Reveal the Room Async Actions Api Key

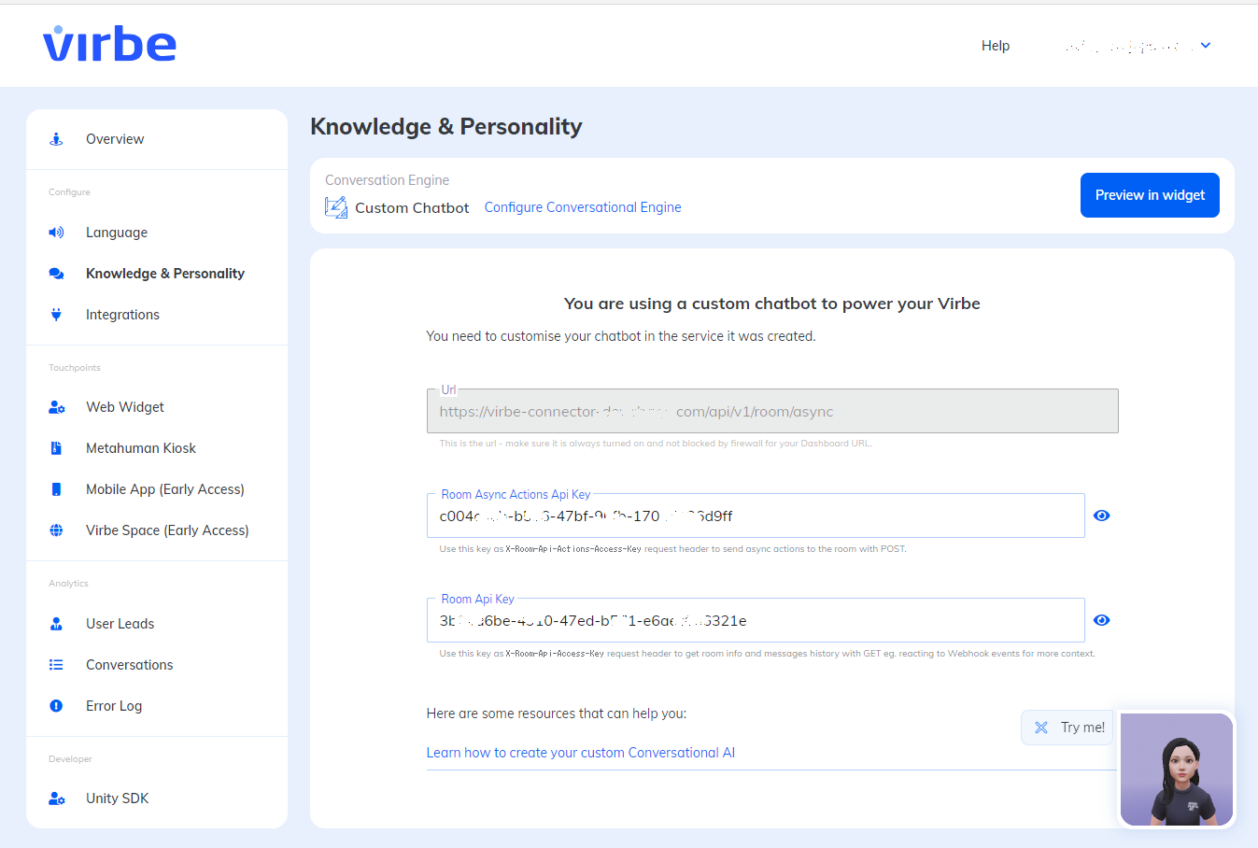pyautogui.click(x=1102, y=515)
